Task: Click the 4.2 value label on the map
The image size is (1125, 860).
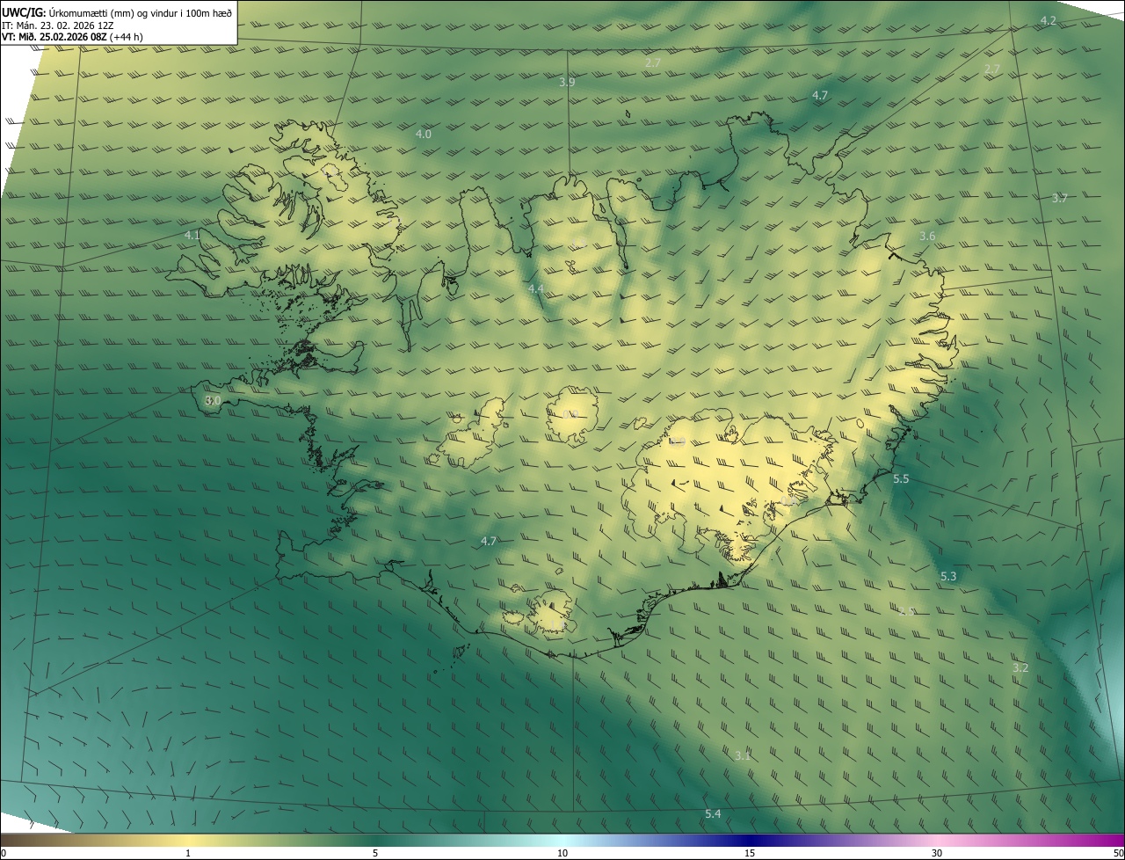Action: coord(1048,20)
